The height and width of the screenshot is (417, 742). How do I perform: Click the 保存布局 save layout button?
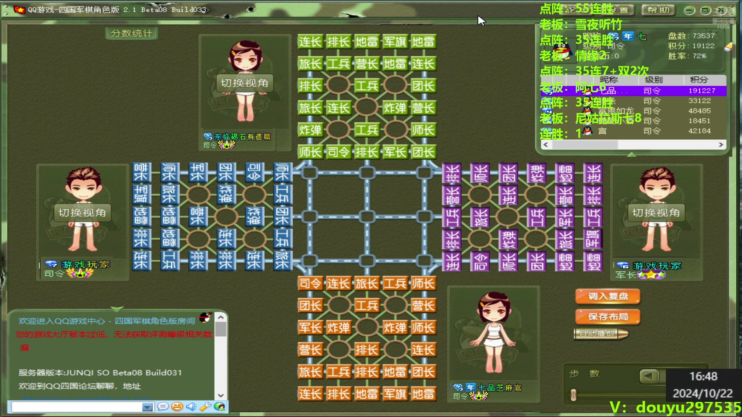(x=608, y=317)
